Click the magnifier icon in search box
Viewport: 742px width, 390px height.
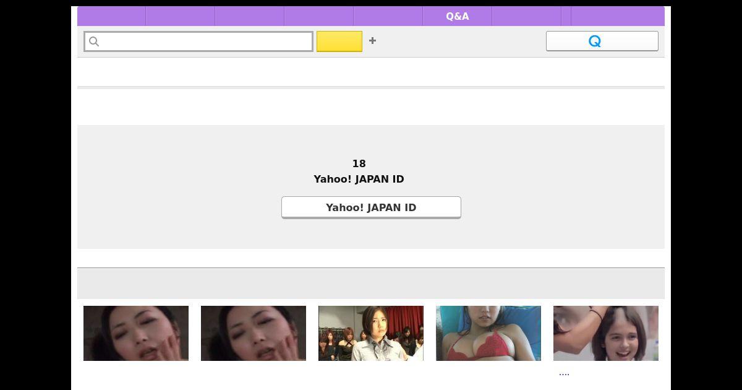(x=94, y=41)
